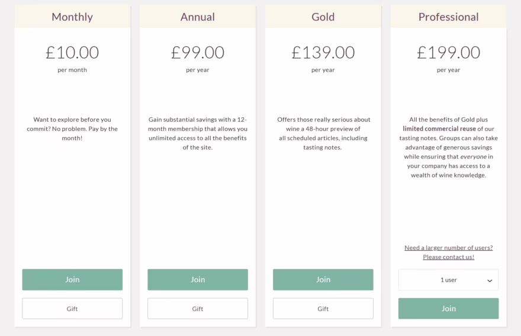This screenshot has height=336, width=521.
Task: Click Join under the Annual plan
Action: tap(198, 279)
